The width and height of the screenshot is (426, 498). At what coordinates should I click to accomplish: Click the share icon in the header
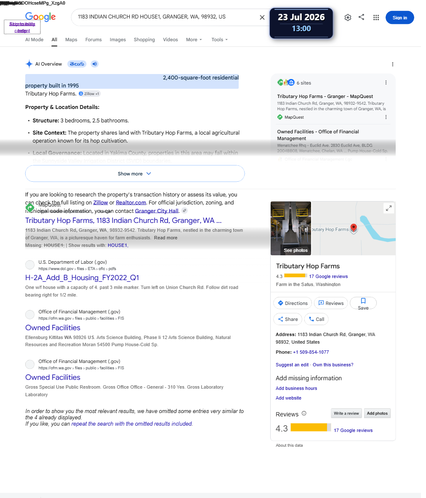click(x=362, y=17)
